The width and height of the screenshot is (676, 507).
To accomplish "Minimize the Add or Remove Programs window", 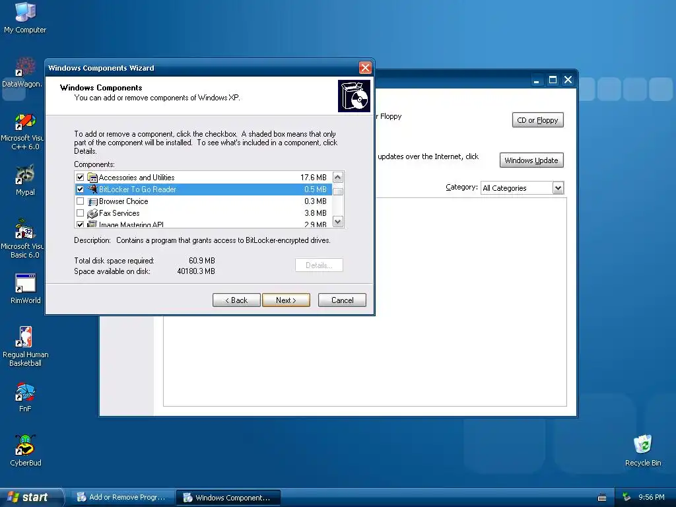I will click(536, 80).
